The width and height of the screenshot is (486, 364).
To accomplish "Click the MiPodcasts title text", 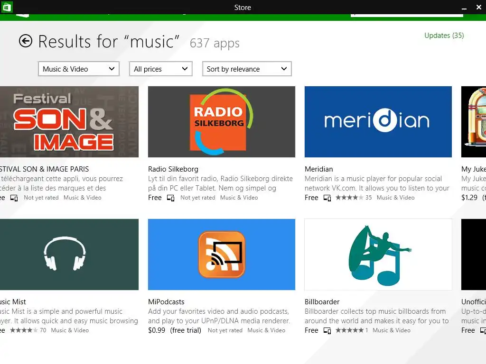I will tap(166, 302).
